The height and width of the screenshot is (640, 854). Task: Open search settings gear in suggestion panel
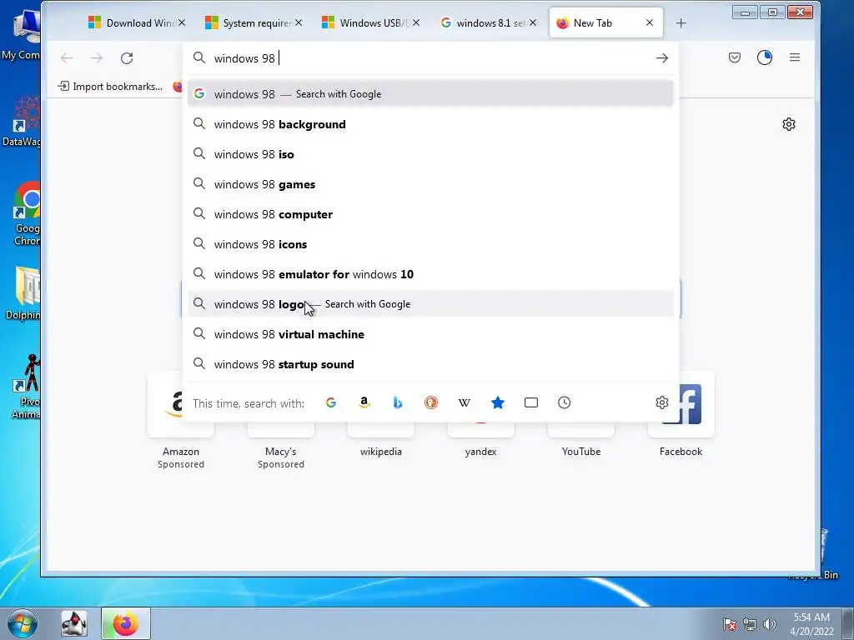661,402
